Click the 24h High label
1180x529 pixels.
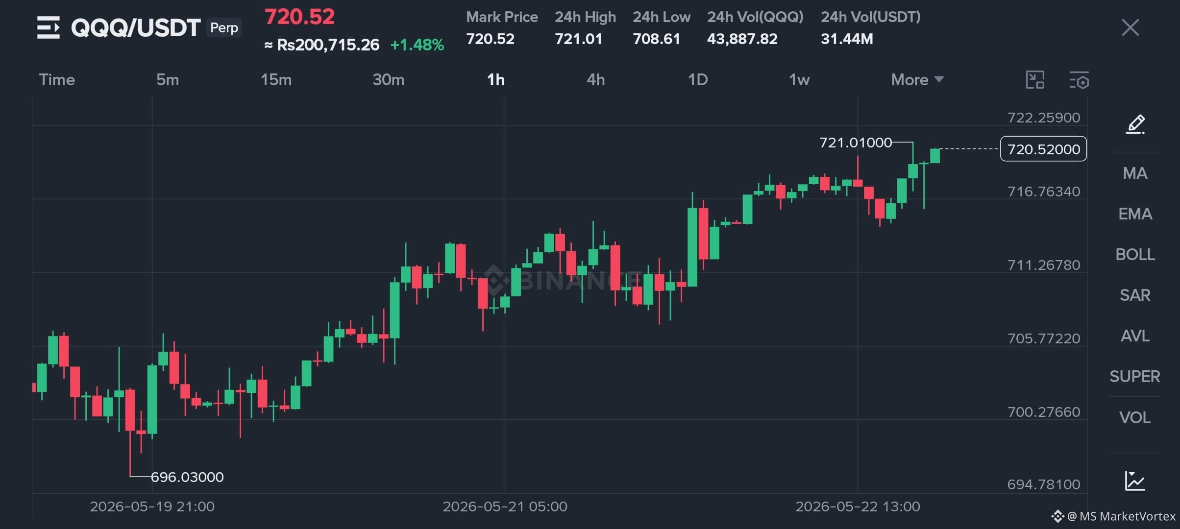point(585,17)
